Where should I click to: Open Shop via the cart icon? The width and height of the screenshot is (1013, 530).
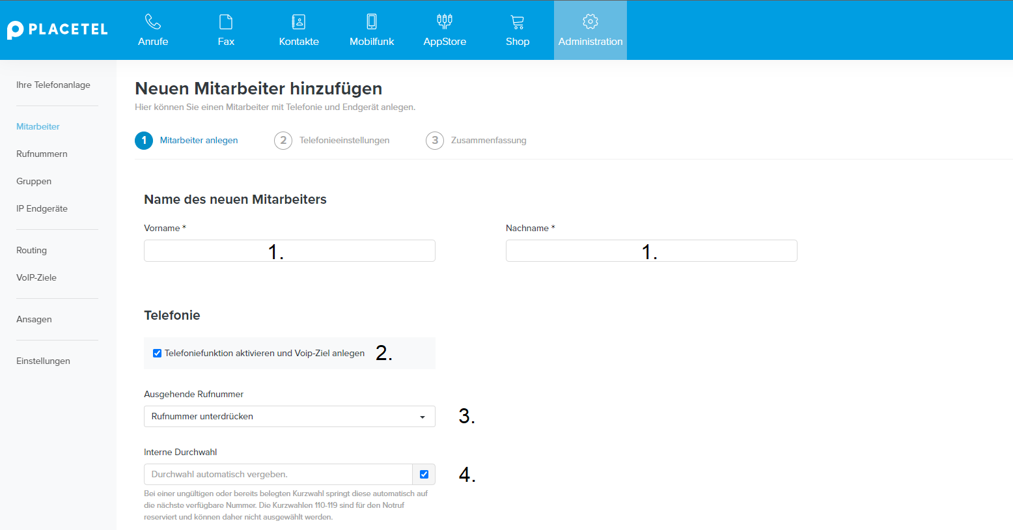coord(518,21)
